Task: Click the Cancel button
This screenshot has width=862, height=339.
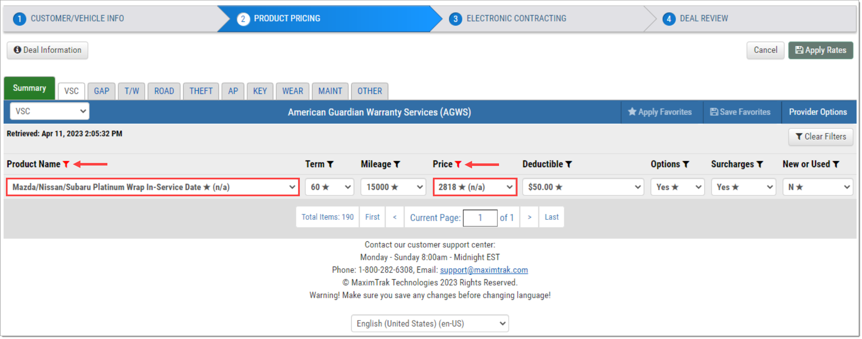Action: [x=766, y=50]
